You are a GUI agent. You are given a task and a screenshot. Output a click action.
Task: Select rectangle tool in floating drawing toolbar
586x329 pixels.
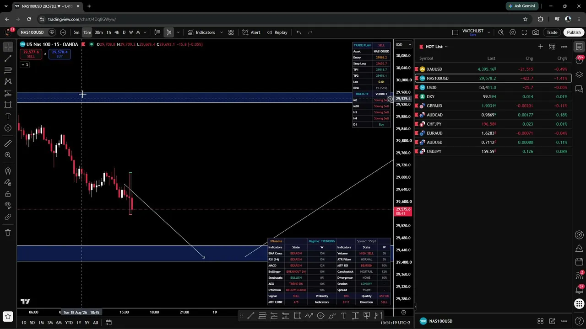tap(297, 315)
